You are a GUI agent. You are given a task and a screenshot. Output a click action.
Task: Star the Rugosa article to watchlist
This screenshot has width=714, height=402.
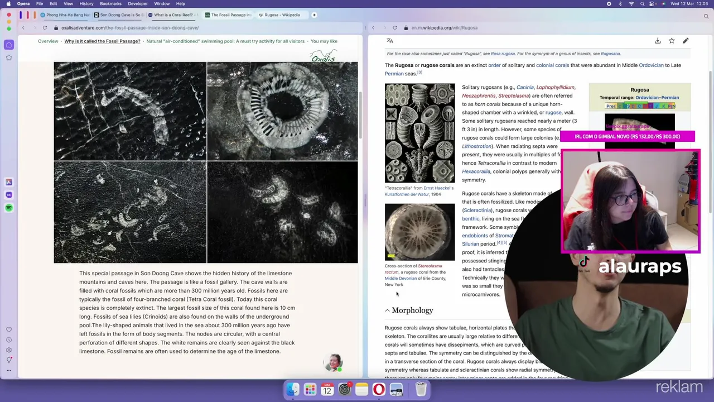click(x=672, y=41)
